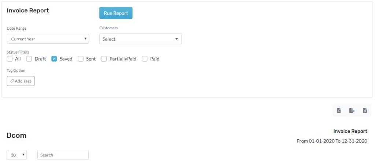Select the PartiallyPaid status filter

tap(104, 59)
